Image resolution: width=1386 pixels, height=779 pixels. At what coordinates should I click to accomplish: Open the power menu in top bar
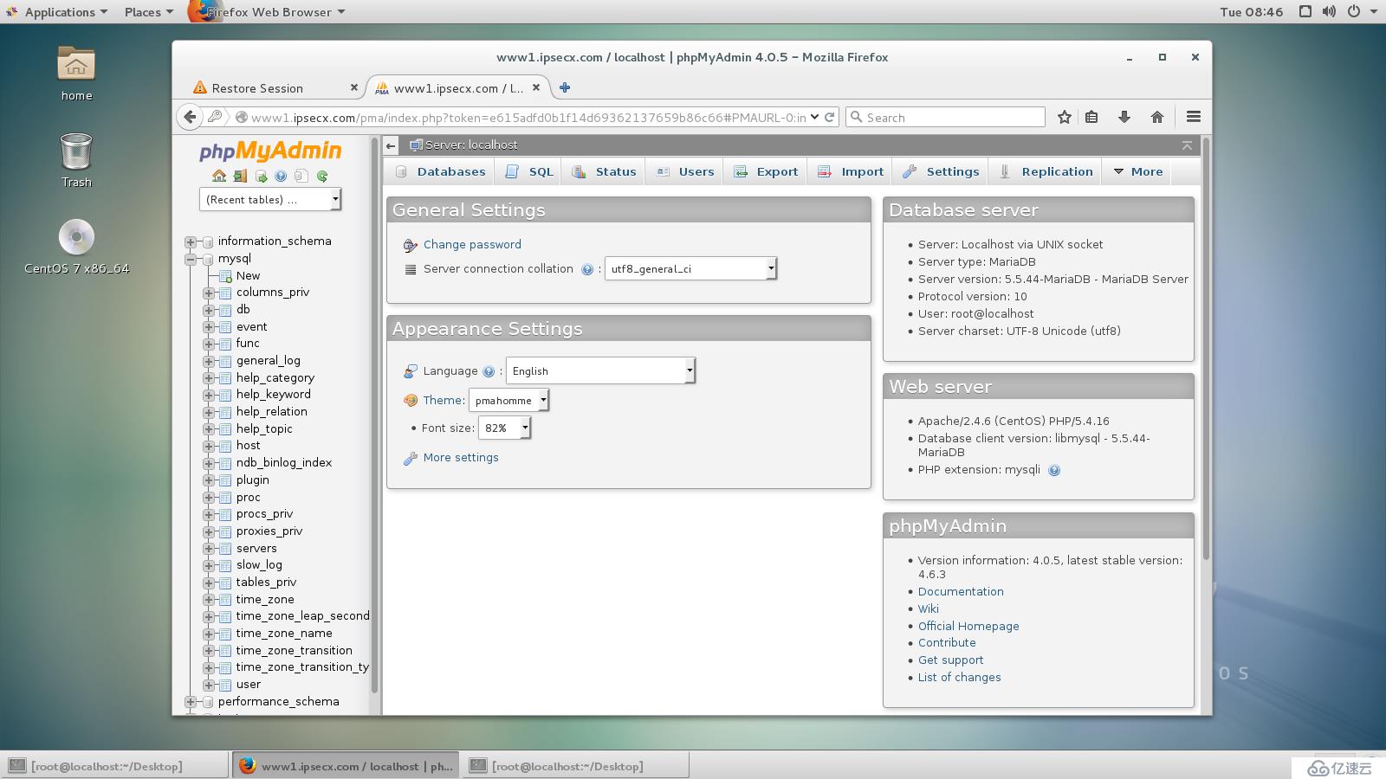point(1353,11)
